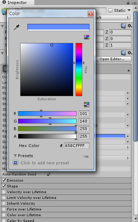Disable the Emission module

point(4,180)
